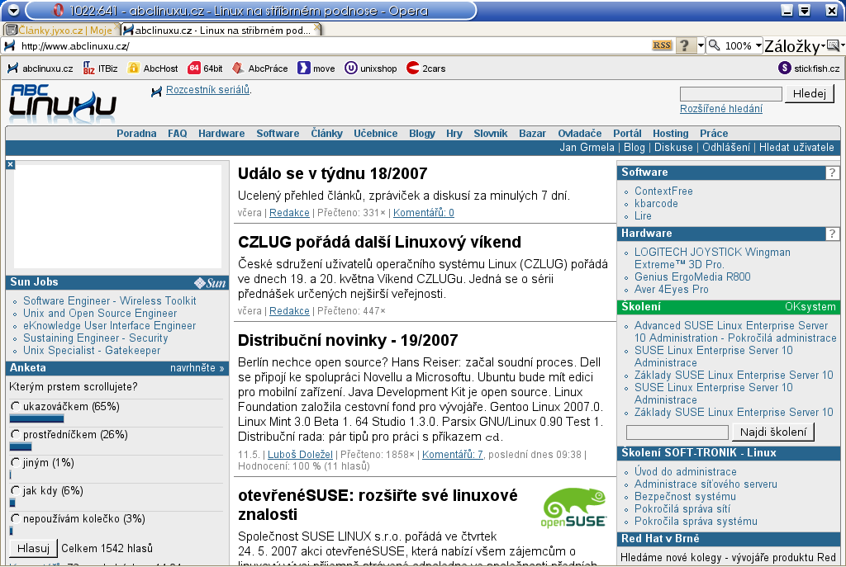Click the magnifier zoom icon
This screenshot has height=567, width=846.
pyautogui.click(x=714, y=45)
